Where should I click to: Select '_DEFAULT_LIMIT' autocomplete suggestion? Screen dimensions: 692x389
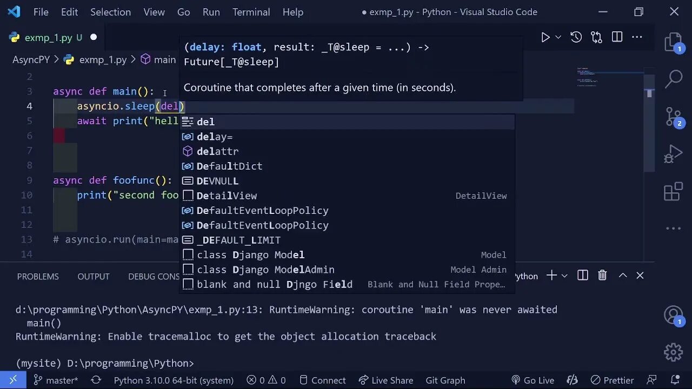(347, 240)
